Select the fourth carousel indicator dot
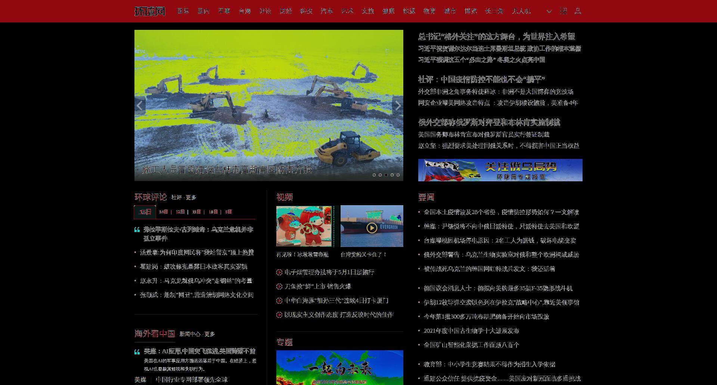Image resolution: width=717 pixels, height=385 pixels. (392, 175)
